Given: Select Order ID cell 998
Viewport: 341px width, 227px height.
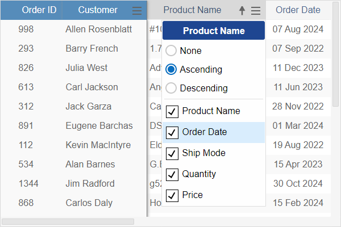Looking at the screenshot, I should coord(26,29).
